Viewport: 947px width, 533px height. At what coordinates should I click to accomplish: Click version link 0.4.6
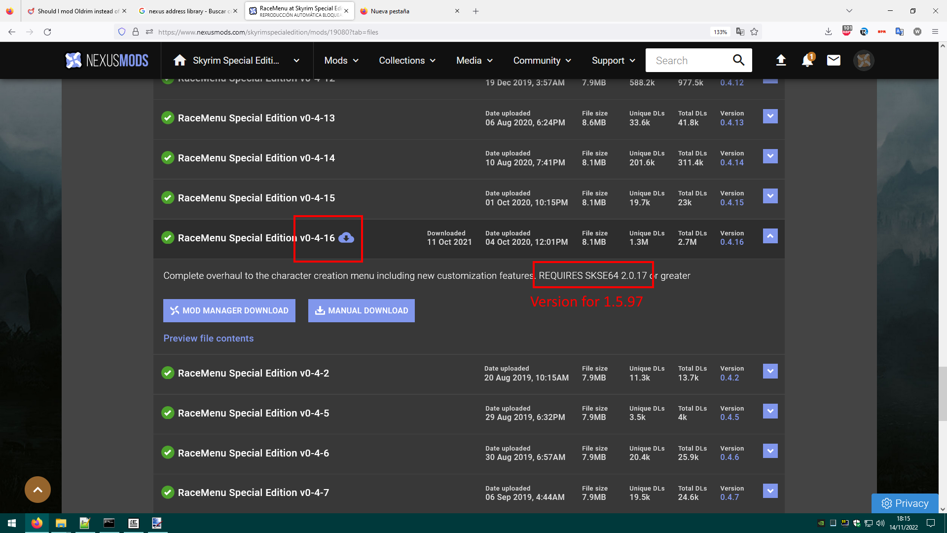coord(729,457)
